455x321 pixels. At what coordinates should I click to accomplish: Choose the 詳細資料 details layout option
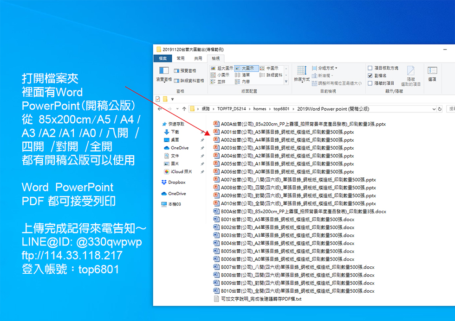[272, 75]
